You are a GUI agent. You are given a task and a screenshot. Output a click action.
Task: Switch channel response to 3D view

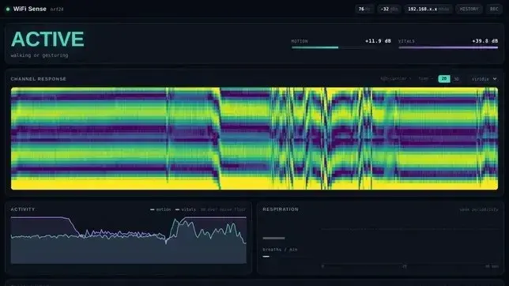[x=456, y=79]
